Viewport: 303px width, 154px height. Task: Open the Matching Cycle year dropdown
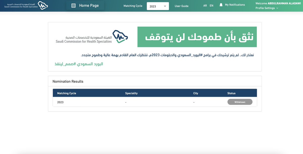point(158,6)
